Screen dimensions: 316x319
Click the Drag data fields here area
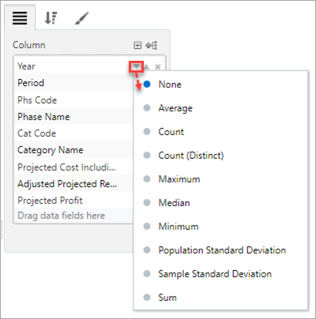pyautogui.click(x=73, y=216)
